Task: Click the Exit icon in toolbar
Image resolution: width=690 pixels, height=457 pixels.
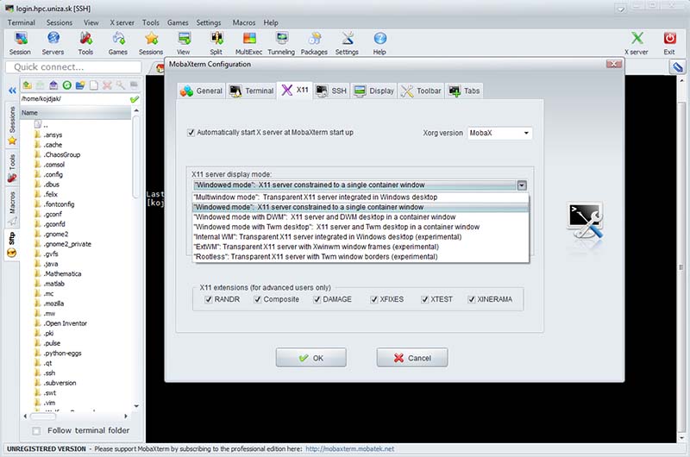Action: coord(669,42)
